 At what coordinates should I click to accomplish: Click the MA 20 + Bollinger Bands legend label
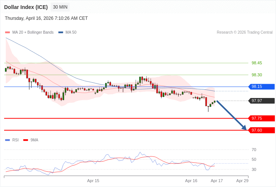point(33,33)
